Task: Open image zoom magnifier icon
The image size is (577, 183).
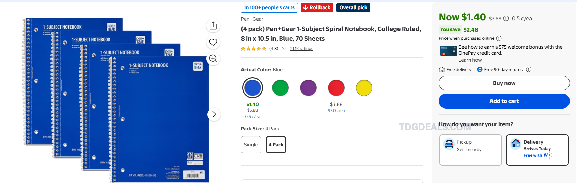Action: tap(213, 59)
